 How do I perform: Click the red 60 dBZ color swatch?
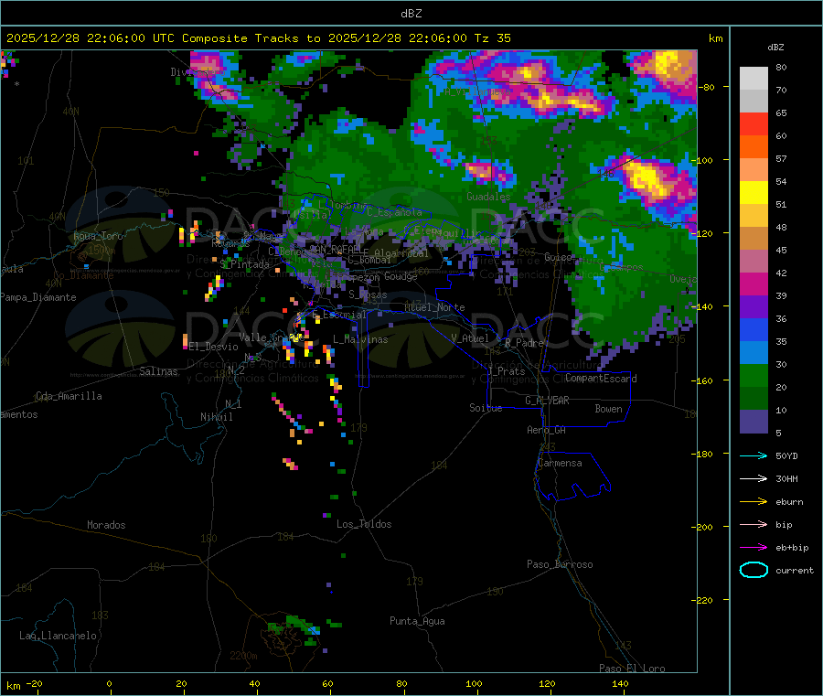(754, 123)
